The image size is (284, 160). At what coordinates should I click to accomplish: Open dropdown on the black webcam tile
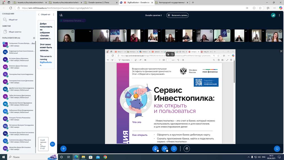click(90, 31)
